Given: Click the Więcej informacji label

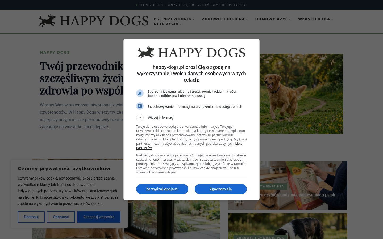Looking at the screenshot, I should click(161, 117).
